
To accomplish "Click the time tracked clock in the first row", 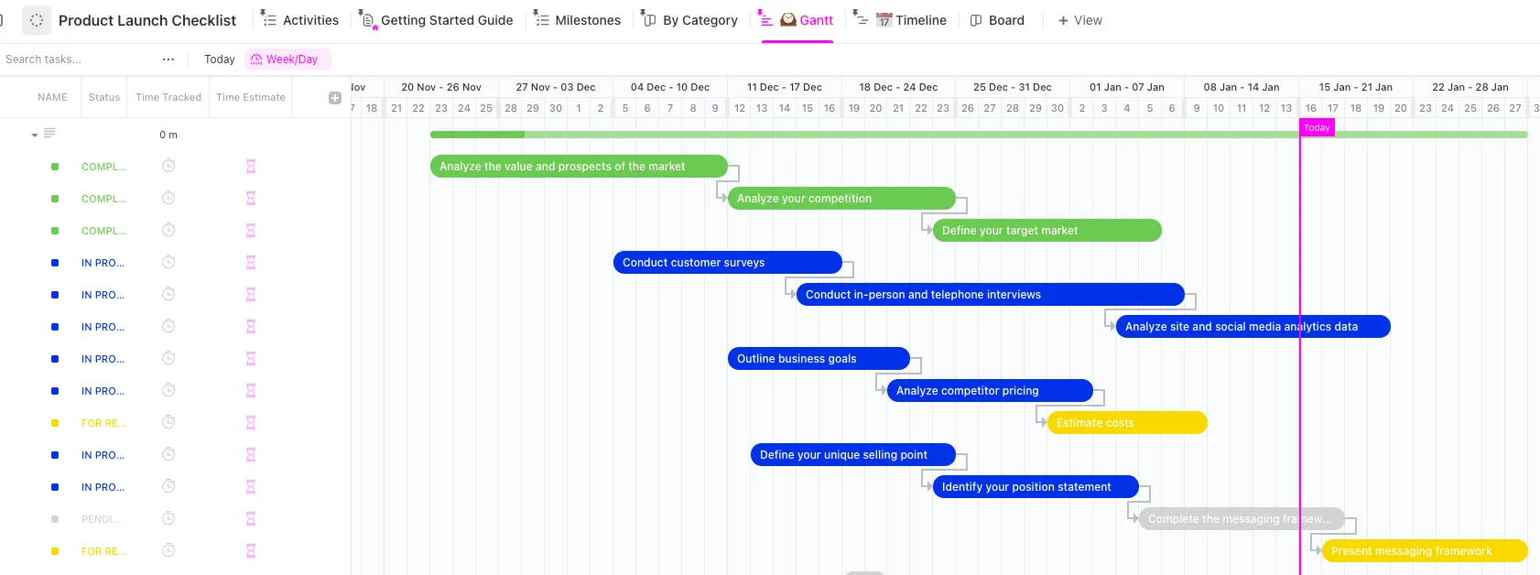I will [x=168, y=166].
